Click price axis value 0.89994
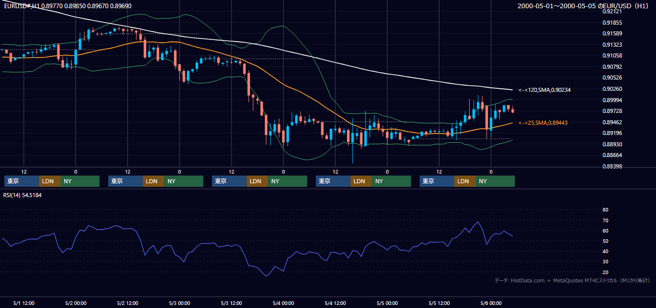 click(612, 100)
